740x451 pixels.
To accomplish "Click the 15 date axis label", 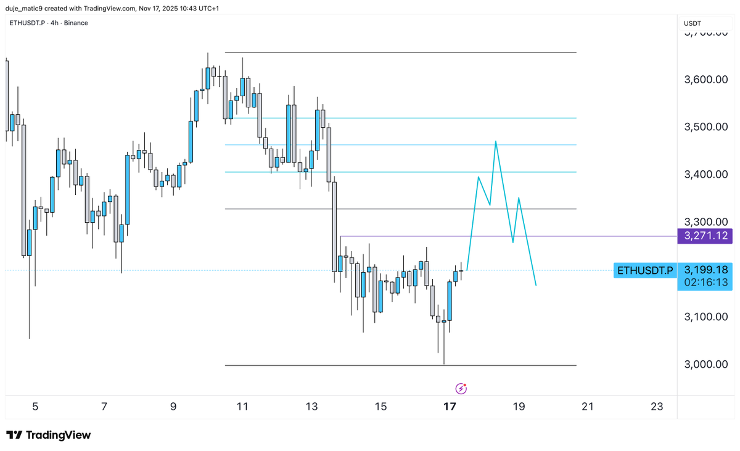I will pos(380,406).
